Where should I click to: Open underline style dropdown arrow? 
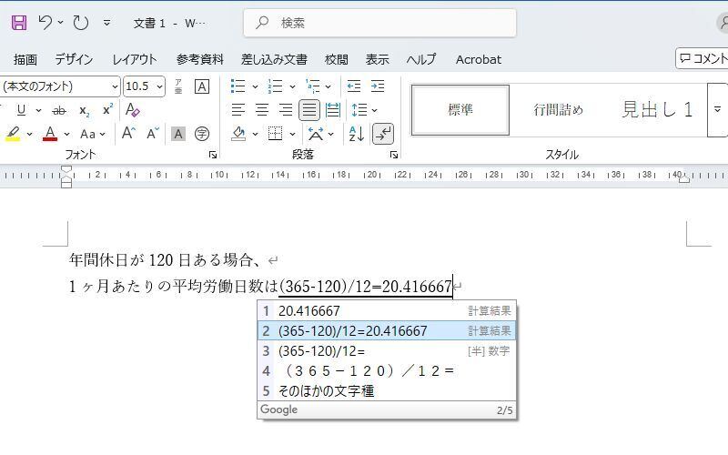[x=38, y=110]
